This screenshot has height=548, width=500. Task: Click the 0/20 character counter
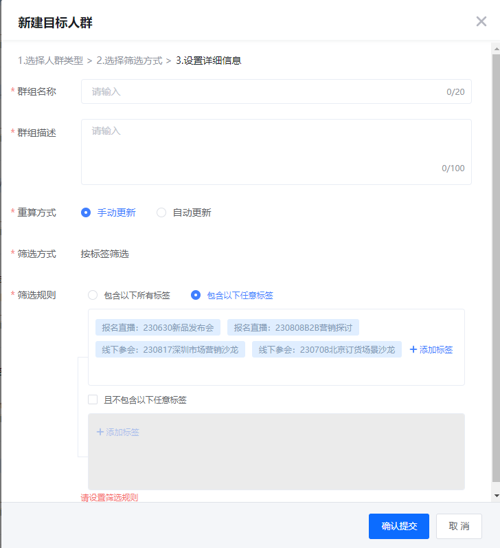coord(455,92)
